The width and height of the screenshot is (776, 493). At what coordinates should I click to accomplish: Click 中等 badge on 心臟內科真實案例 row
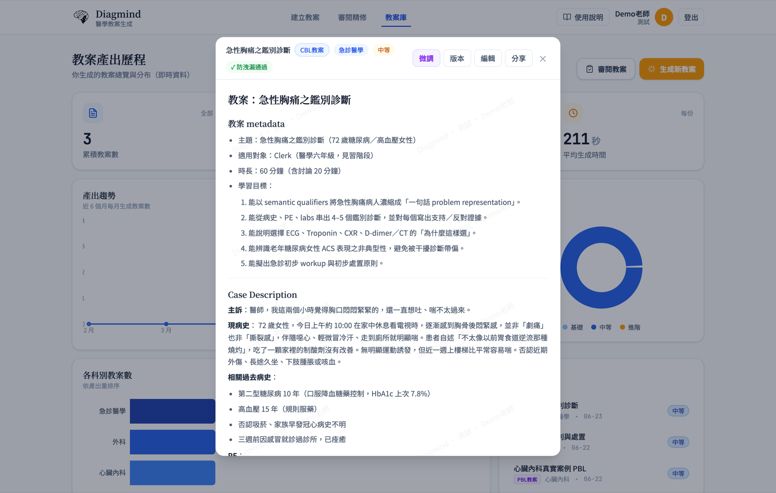[x=678, y=474]
